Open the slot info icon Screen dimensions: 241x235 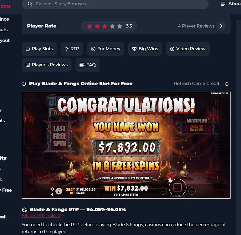coord(59,191)
